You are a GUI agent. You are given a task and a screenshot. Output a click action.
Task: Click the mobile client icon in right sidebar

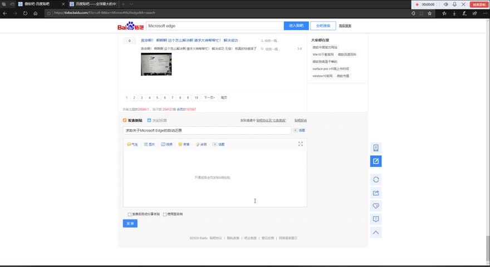coord(376,148)
